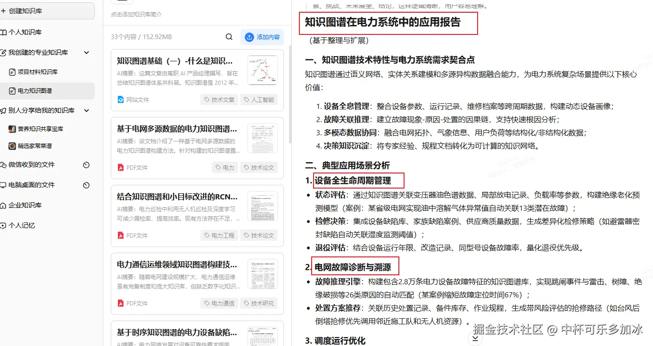
Task: Click the PDF icon on the 结合知识图谱和小目标 card
Action: point(121,235)
